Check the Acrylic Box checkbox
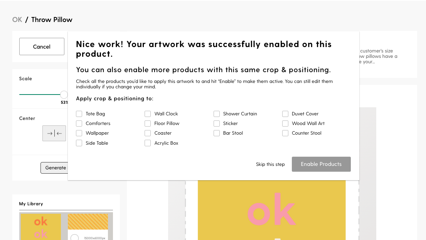This screenshot has width=426, height=240. (x=148, y=143)
